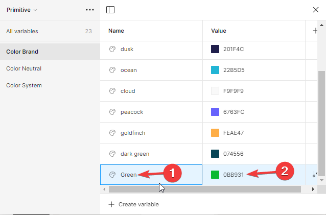Viewport: 326px width, 215px height.
Task: Open the cloud color swatch F9F9F9
Action: tap(215, 91)
